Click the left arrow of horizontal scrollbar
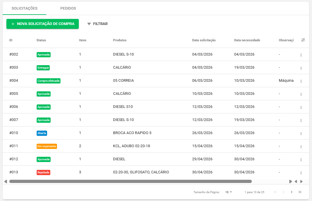Viewport: 312px width, 201px height. click(6, 182)
